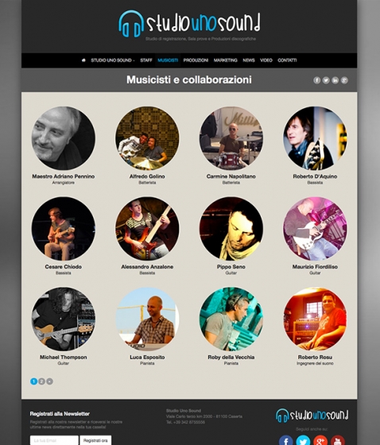The width and height of the screenshot is (380, 445).
Task: Share page via Facebook icon in header
Action: [317, 80]
